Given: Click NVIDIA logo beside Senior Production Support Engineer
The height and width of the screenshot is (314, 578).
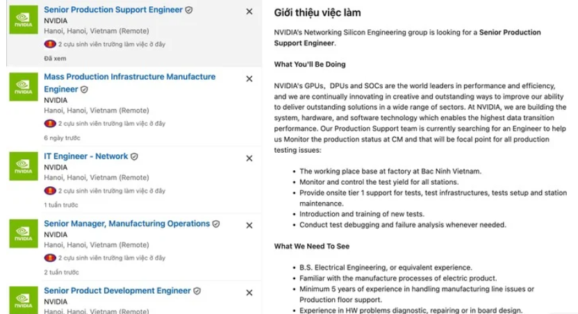Looking at the screenshot, I should point(24,20).
